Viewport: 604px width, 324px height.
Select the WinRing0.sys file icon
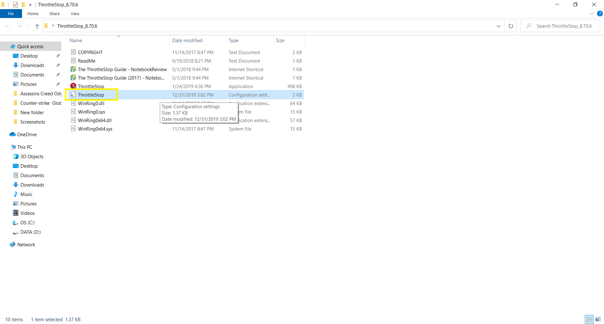(73, 112)
